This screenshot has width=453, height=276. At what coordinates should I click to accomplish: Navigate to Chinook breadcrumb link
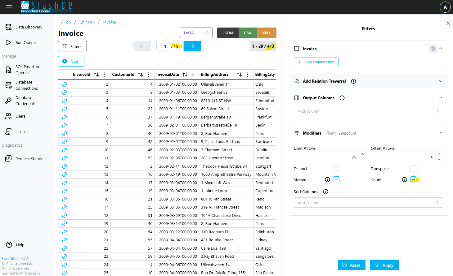(x=87, y=22)
